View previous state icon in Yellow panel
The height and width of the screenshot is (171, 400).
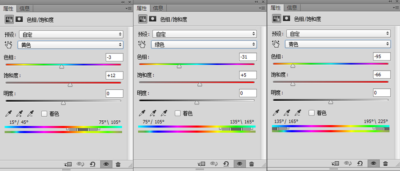(81, 164)
